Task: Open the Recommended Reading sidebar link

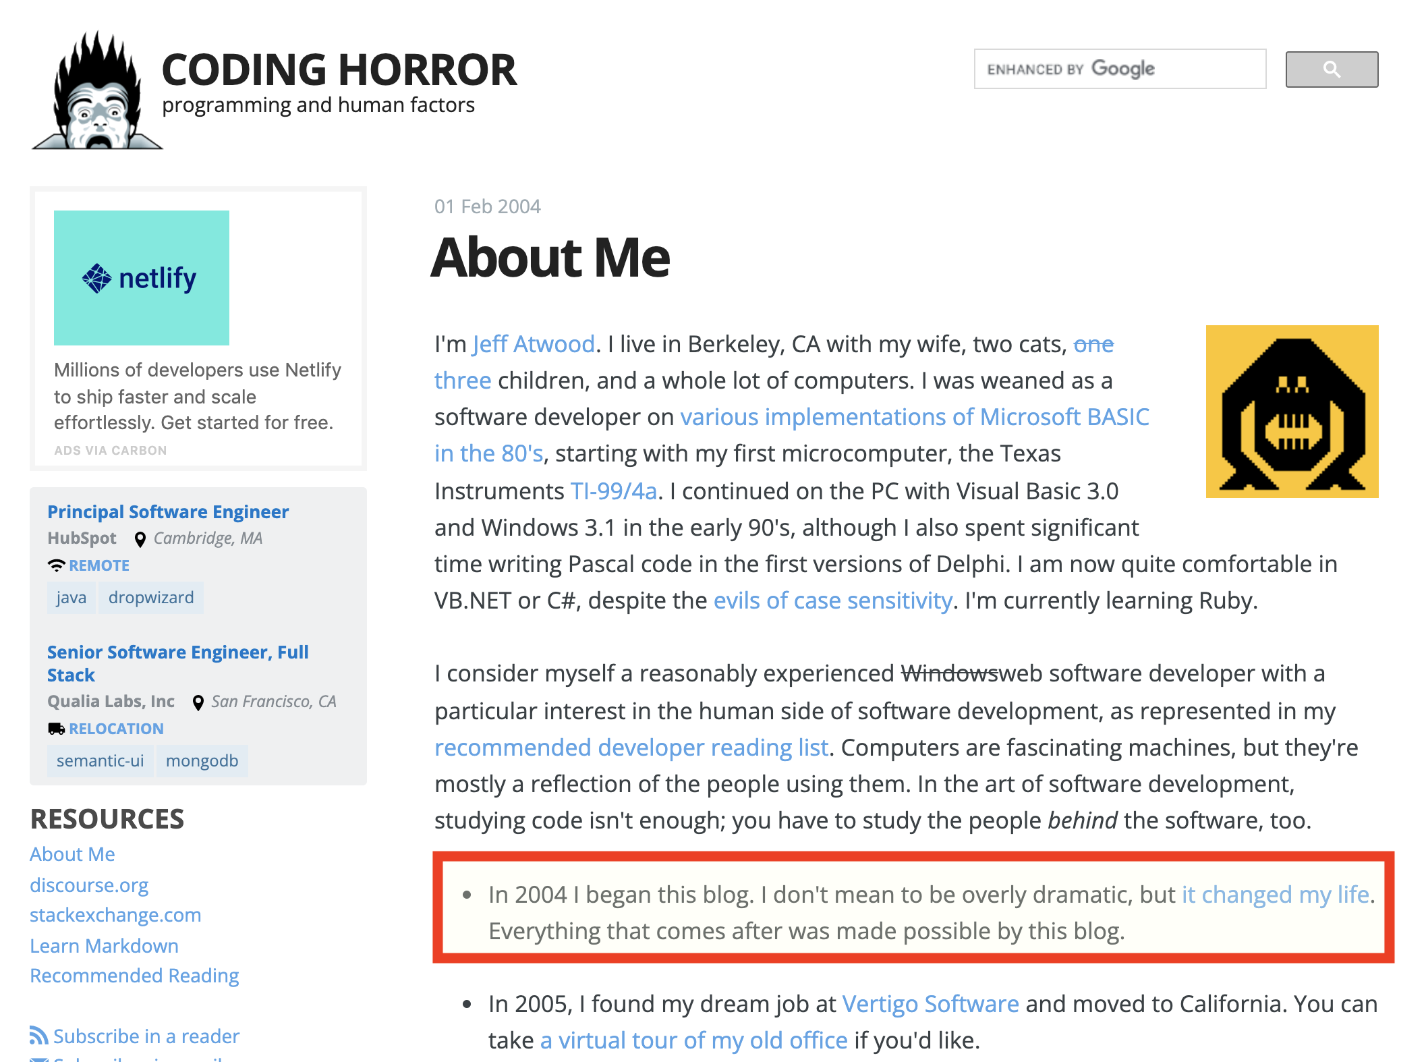Action: coord(134,976)
